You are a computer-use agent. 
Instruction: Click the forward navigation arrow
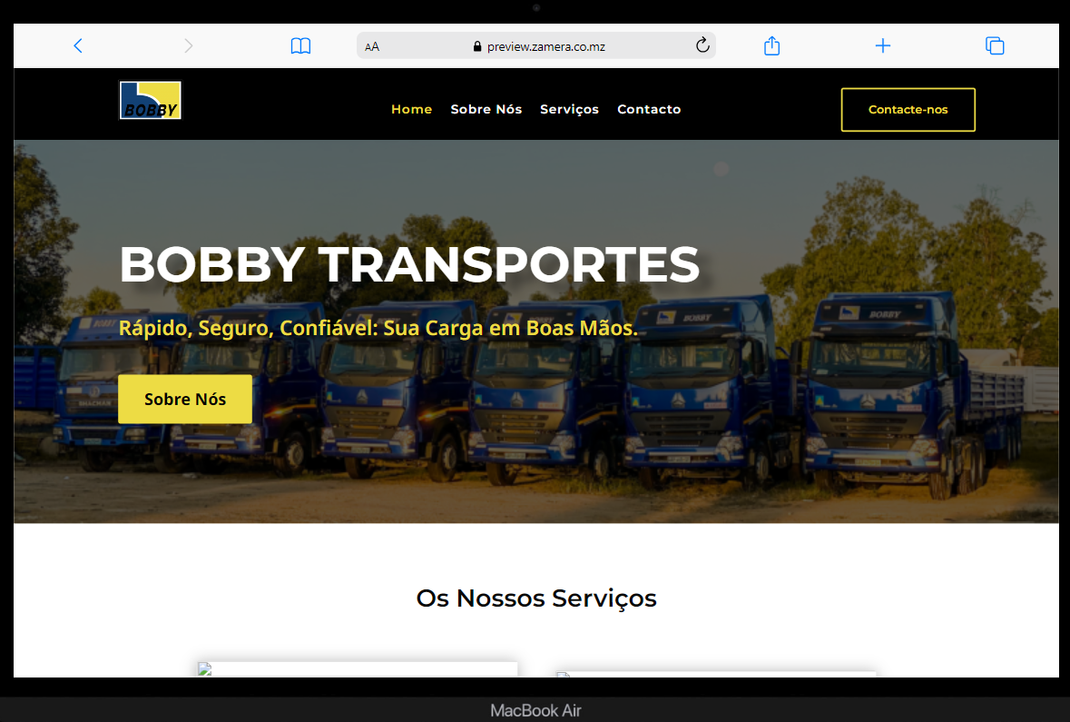(189, 45)
